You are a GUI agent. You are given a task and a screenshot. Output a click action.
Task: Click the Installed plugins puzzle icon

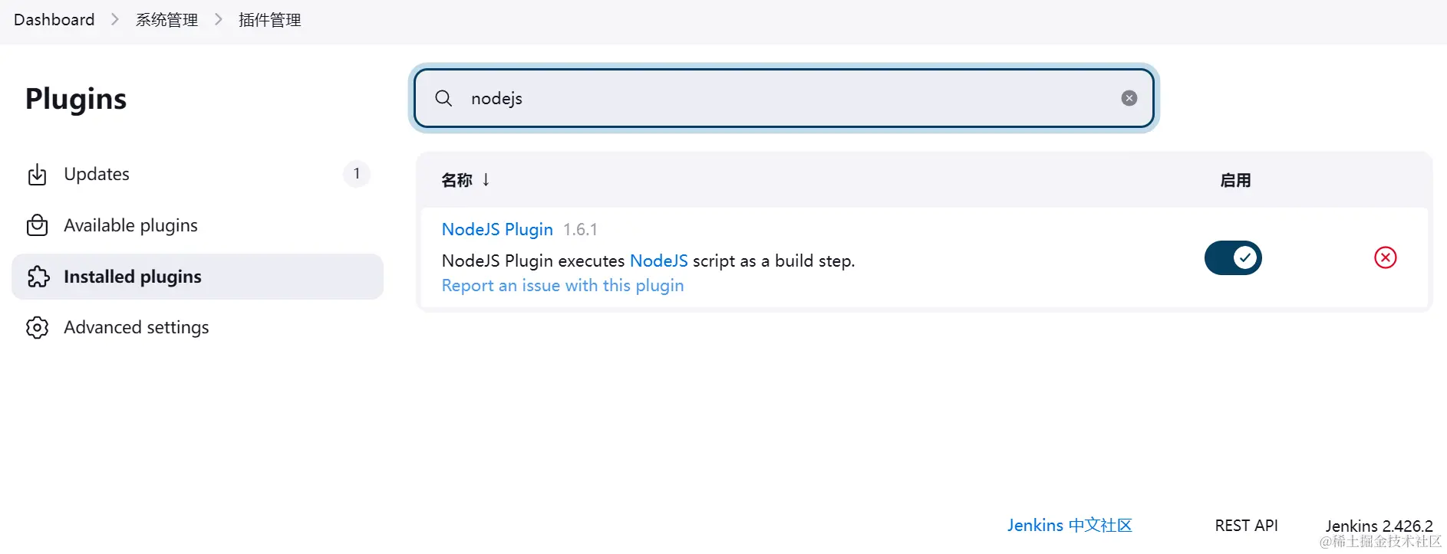point(37,276)
